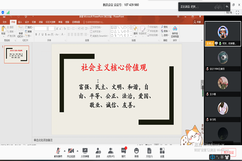Start screen sharing with 共享屏幕 icon

tap(85, 152)
